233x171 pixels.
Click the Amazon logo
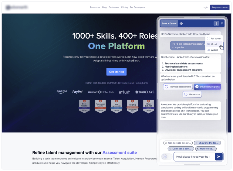point(62,92)
